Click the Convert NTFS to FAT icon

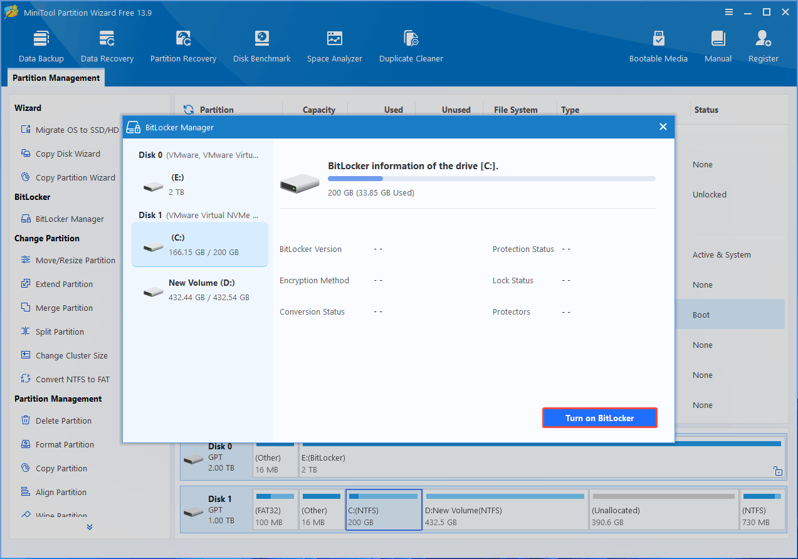pyautogui.click(x=26, y=379)
